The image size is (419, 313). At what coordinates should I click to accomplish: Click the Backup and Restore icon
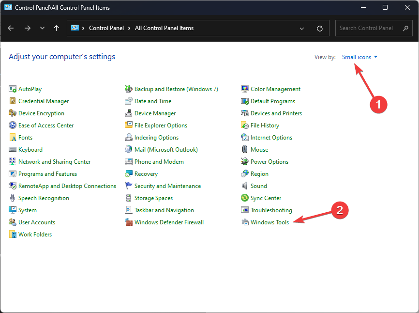[x=129, y=89]
